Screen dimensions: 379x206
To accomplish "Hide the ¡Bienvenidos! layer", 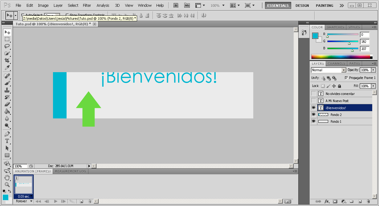I will click(313, 108).
